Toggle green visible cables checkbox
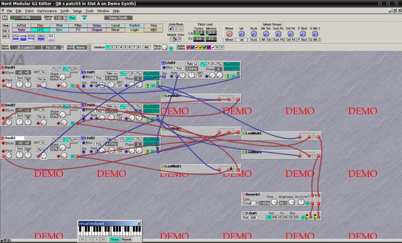Viewport: 402px width, 243px height. 205,47
